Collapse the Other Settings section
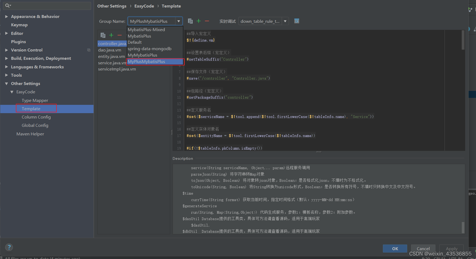The width and height of the screenshot is (476, 259). pos(6,84)
